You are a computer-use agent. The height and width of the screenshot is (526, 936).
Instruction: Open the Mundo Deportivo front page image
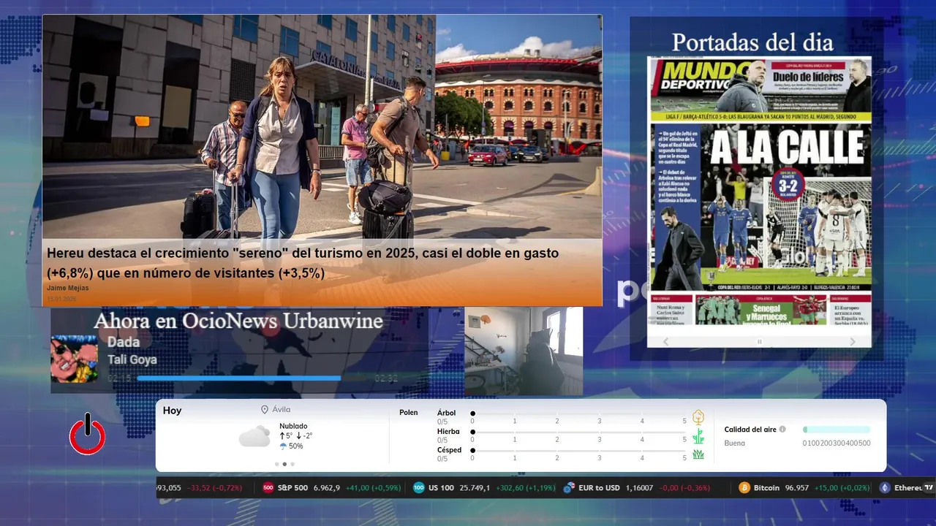click(x=759, y=190)
